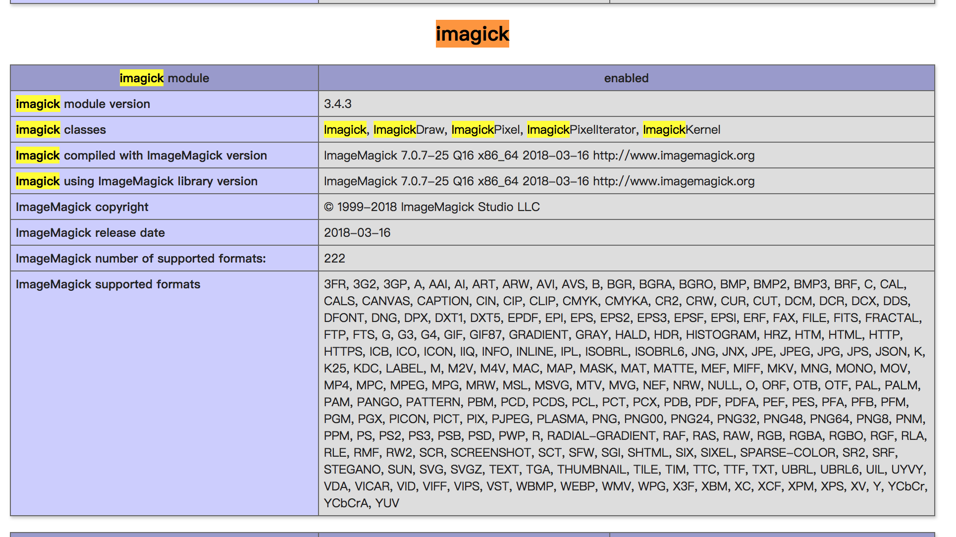
Task: Click the 3FR format entry
Action: tap(335, 284)
